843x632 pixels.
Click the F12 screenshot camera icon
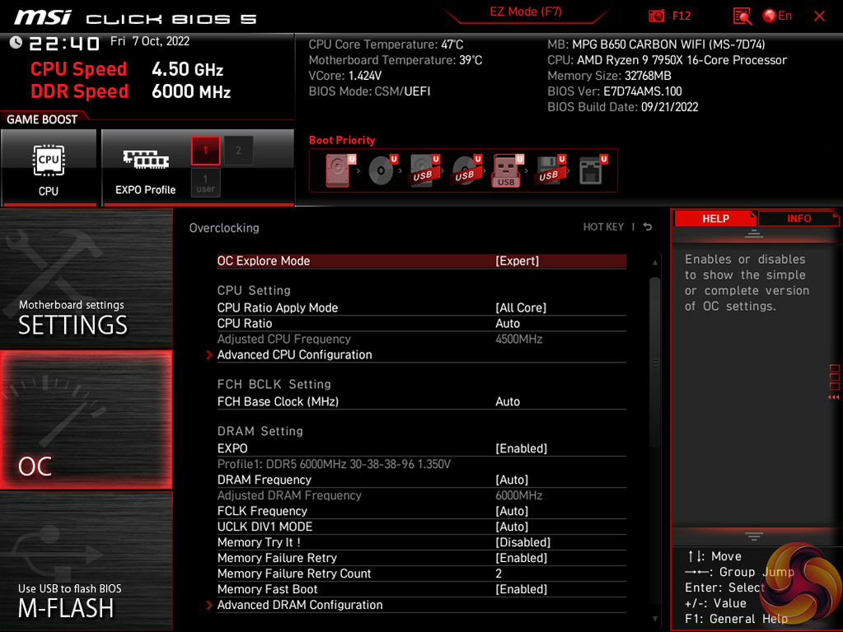point(657,16)
